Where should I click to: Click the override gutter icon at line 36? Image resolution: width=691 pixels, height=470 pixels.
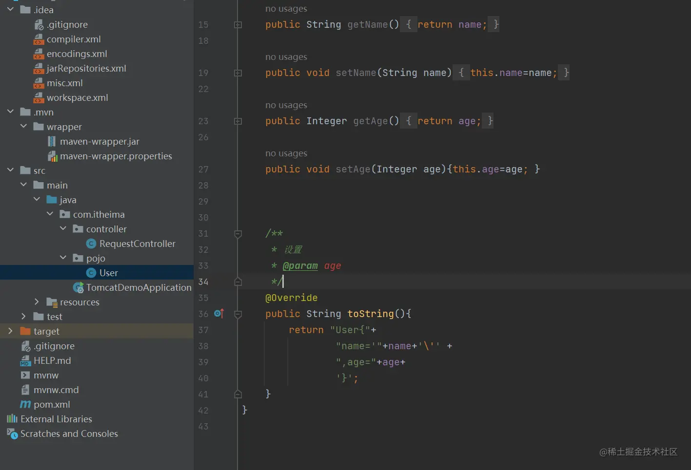coord(219,313)
